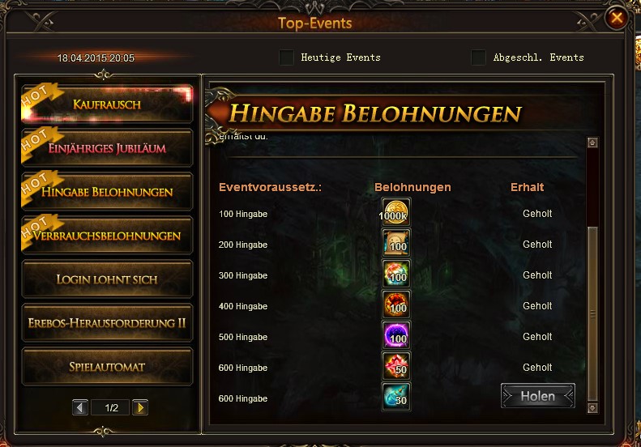Viewport: 641px width, 447px height.
Task: Enable the Heutige Events checkbox
Action: pos(286,57)
